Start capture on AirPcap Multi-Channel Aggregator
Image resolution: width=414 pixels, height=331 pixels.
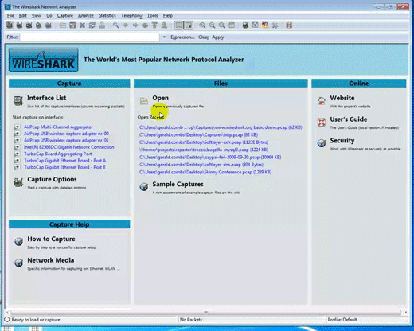(x=58, y=127)
